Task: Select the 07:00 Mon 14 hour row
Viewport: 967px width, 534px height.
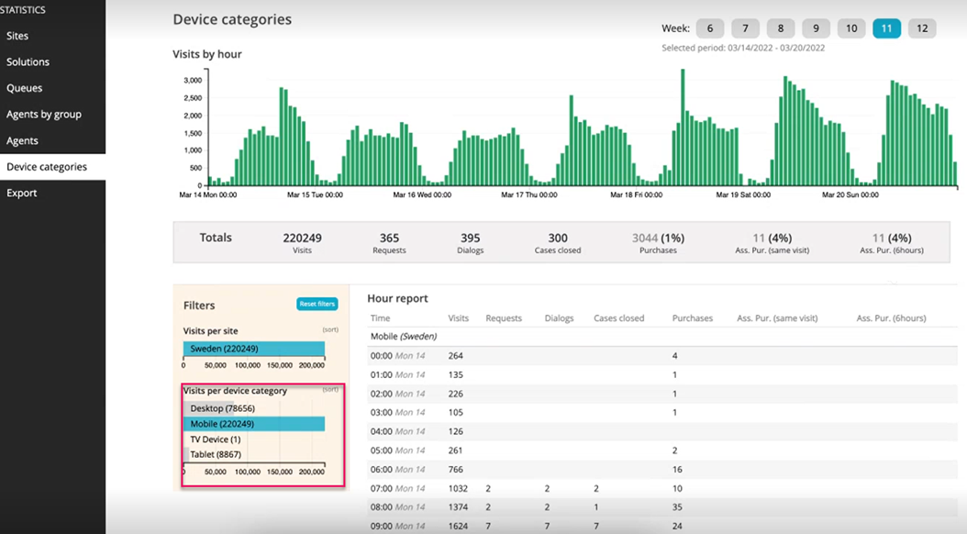Action: pyautogui.click(x=397, y=490)
